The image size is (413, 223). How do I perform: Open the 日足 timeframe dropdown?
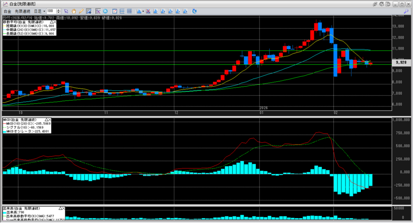point(39,11)
